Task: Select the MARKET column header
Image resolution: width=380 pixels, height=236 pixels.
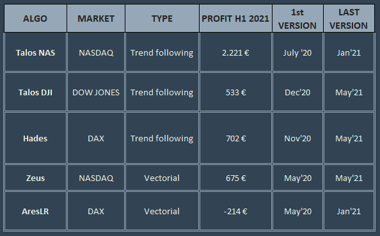Action: coord(96,19)
